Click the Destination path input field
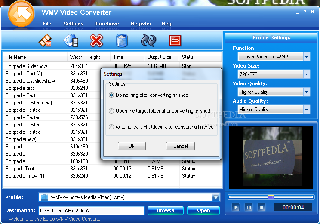 click(x=91, y=211)
